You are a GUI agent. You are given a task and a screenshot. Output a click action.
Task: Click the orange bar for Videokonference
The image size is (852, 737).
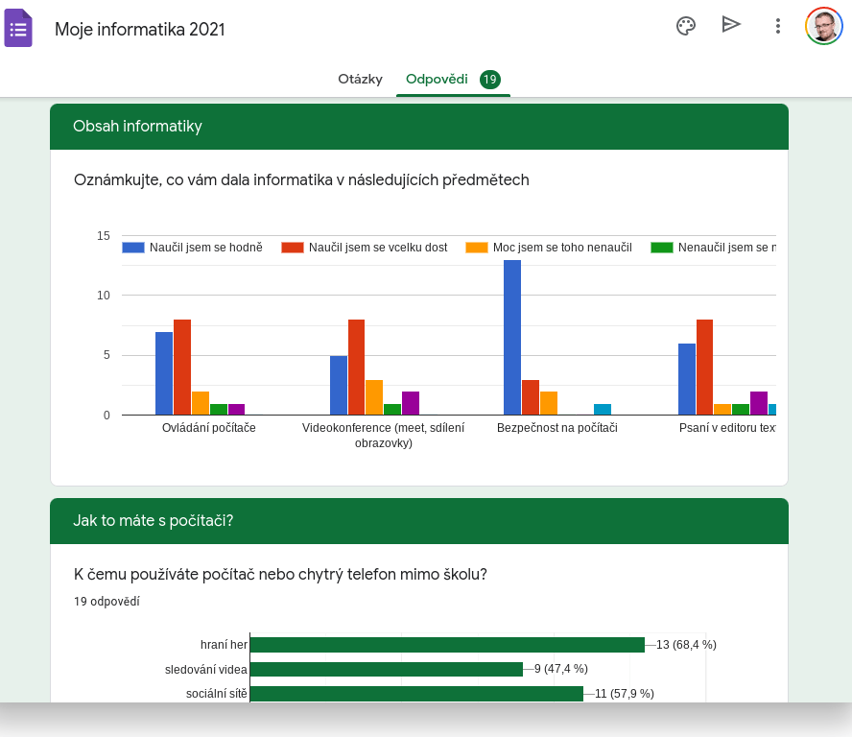(x=374, y=397)
